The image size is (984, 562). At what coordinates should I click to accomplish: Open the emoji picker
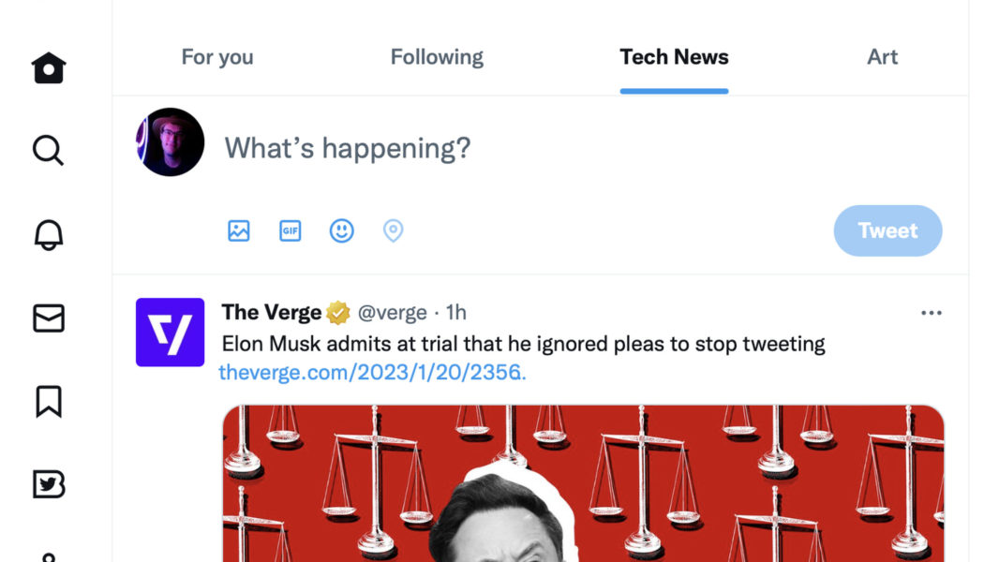tap(341, 230)
